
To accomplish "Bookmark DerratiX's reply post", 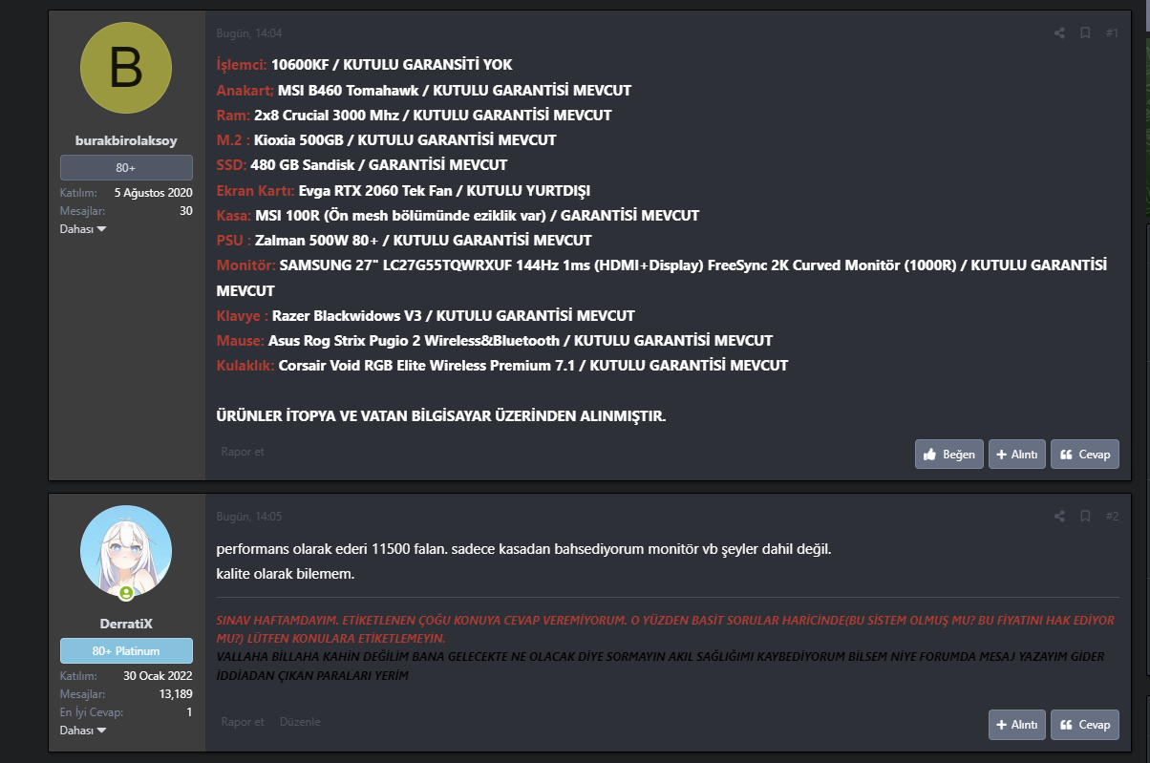I will pos(1085,517).
